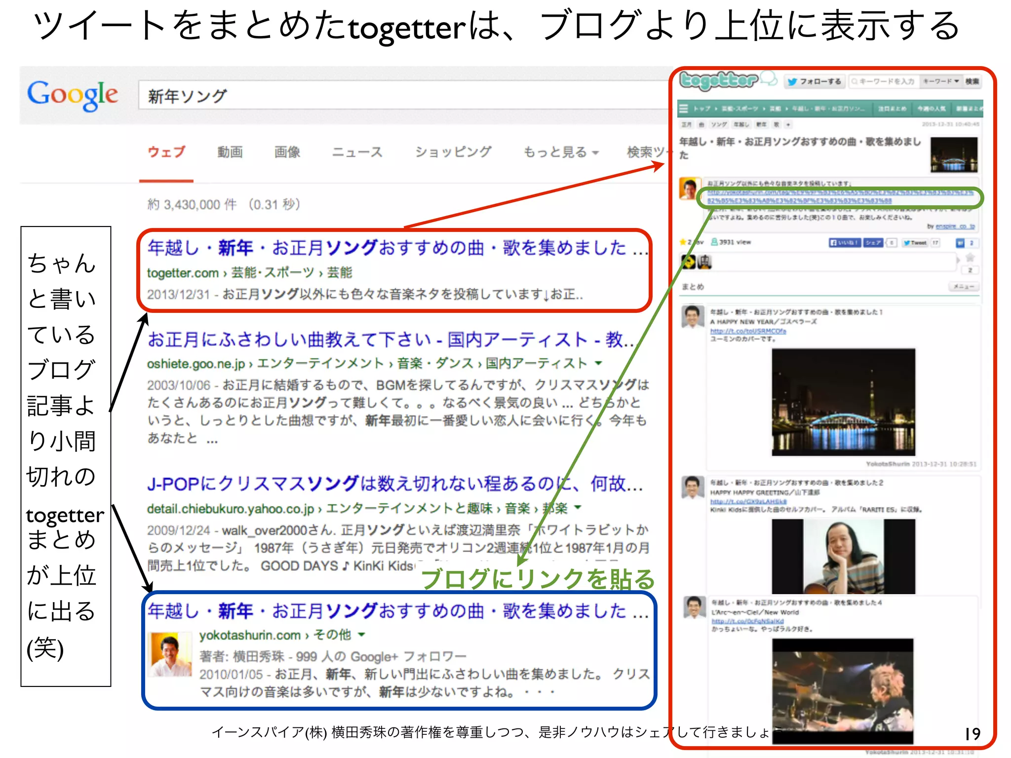Click the grey favorite star icon

click(x=970, y=258)
